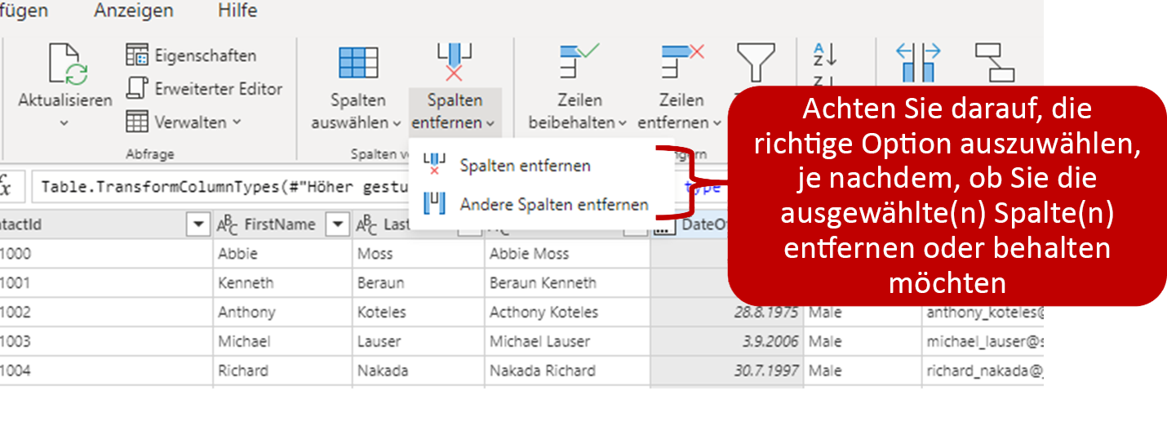The image size is (1167, 435).
Task: Click the Zeilen beibehalten icon
Action: (x=579, y=63)
